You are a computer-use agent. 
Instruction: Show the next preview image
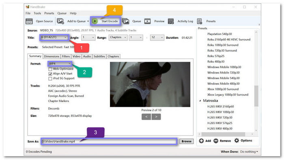click(156, 117)
